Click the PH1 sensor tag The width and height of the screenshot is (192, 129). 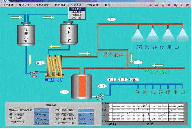click(x=134, y=80)
